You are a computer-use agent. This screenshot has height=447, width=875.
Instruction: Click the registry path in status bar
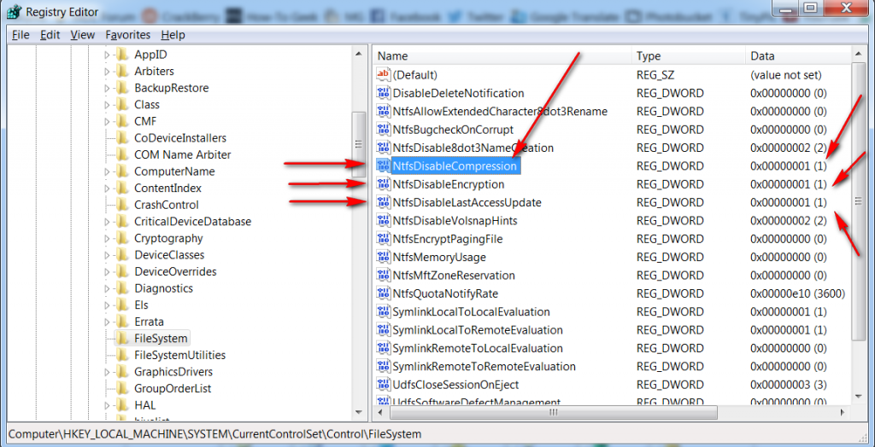(x=214, y=433)
